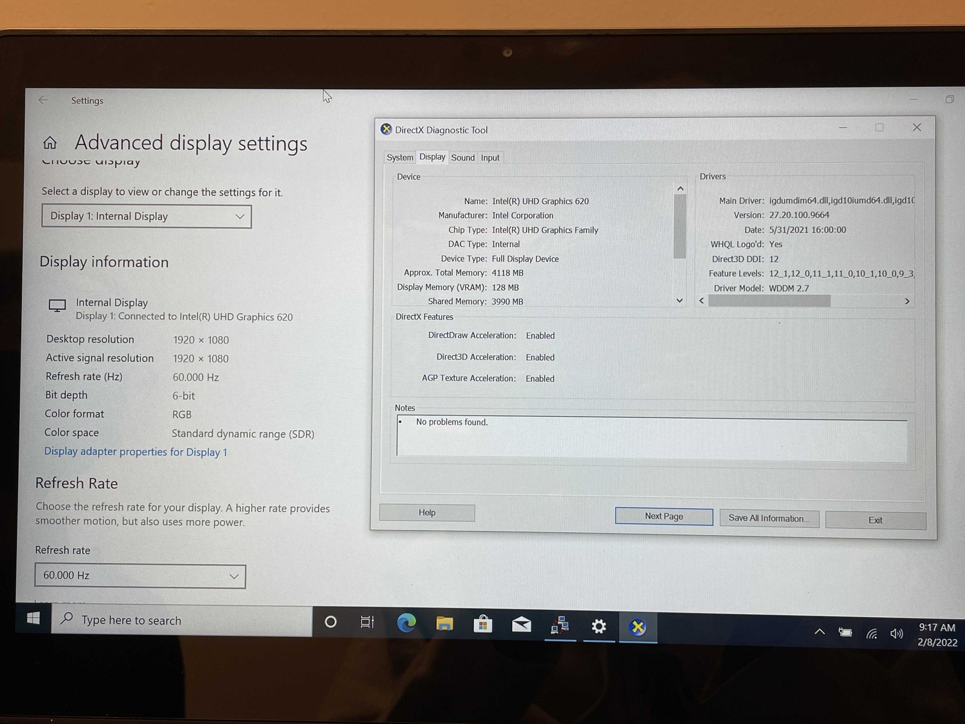This screenshot has width=965, height=724.
Task: Switch to the System tab
Action: [400, 157]
